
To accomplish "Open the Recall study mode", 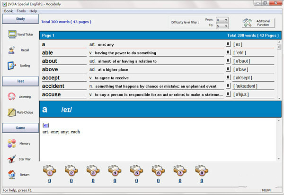I will pos(18,50).
